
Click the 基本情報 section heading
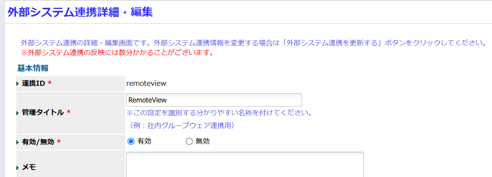pos(33,68)
